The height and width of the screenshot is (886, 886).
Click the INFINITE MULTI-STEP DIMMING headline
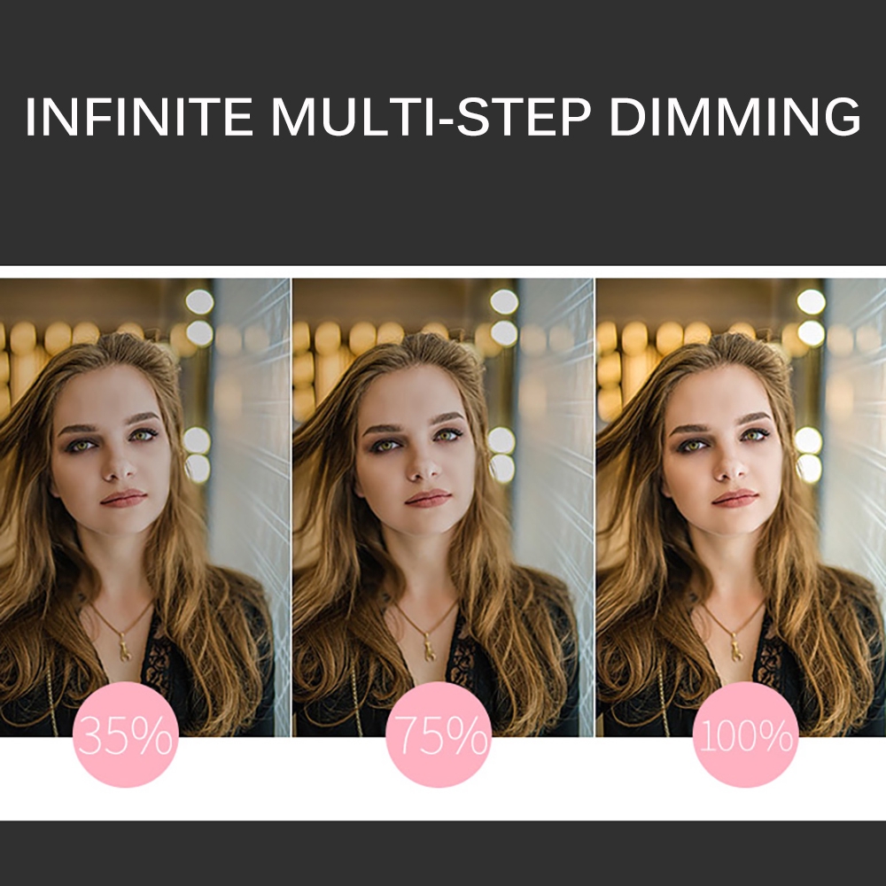pyautogui.click(x=443, y=116)
